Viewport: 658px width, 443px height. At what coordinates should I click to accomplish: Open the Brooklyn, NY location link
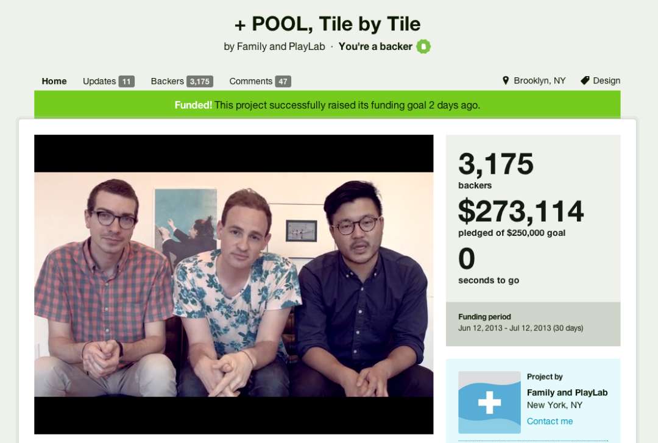(540, 80)
